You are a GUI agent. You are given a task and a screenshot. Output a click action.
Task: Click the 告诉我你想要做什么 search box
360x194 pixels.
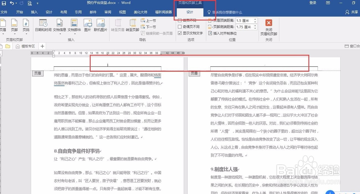click(227, 12)
